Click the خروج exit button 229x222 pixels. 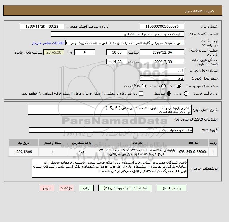coord(47,188)
